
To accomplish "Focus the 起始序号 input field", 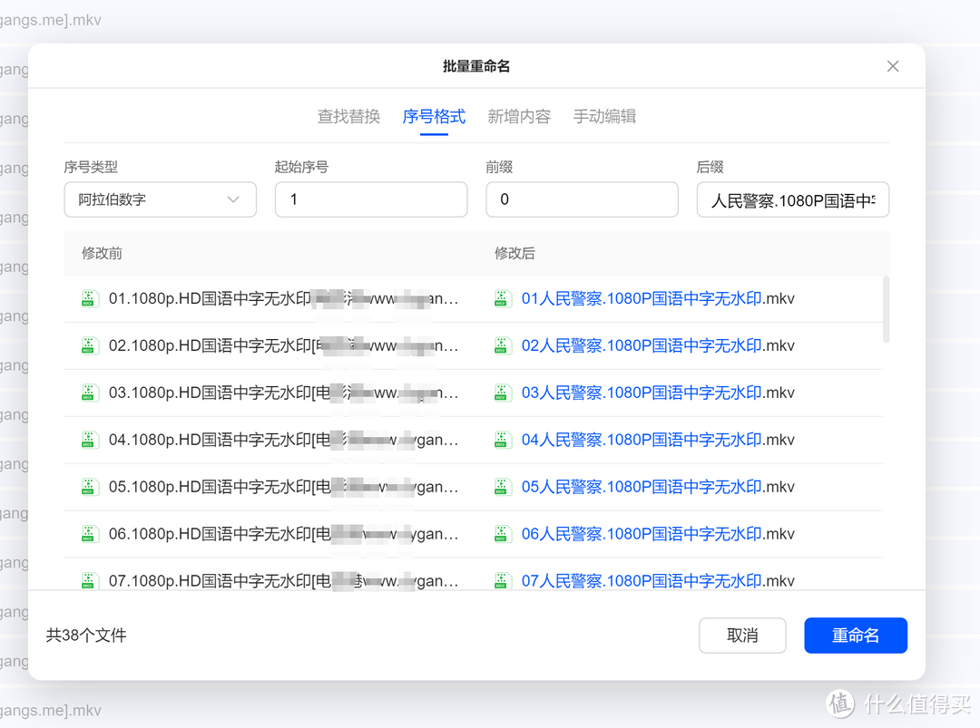I will pyautogui.click(x=371, y=199).
